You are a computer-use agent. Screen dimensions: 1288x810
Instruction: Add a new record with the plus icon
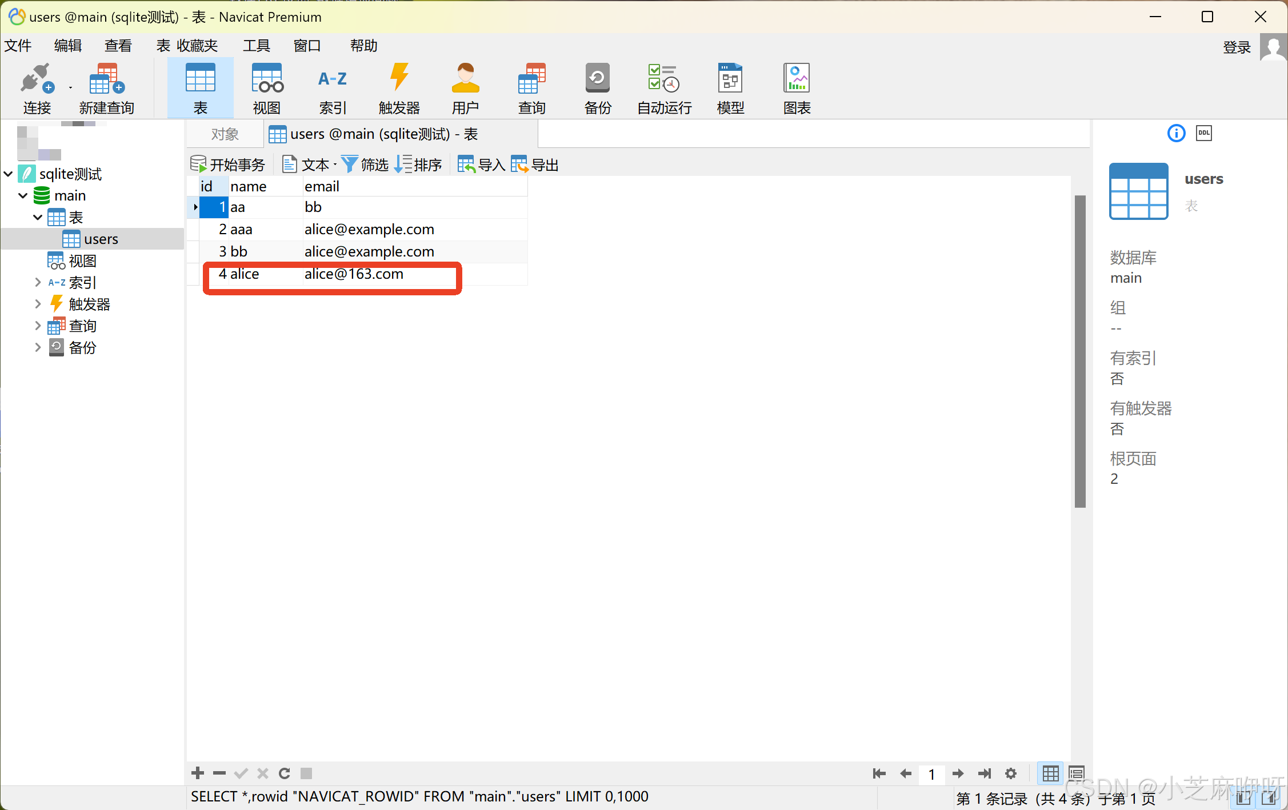tap(197, 773)
